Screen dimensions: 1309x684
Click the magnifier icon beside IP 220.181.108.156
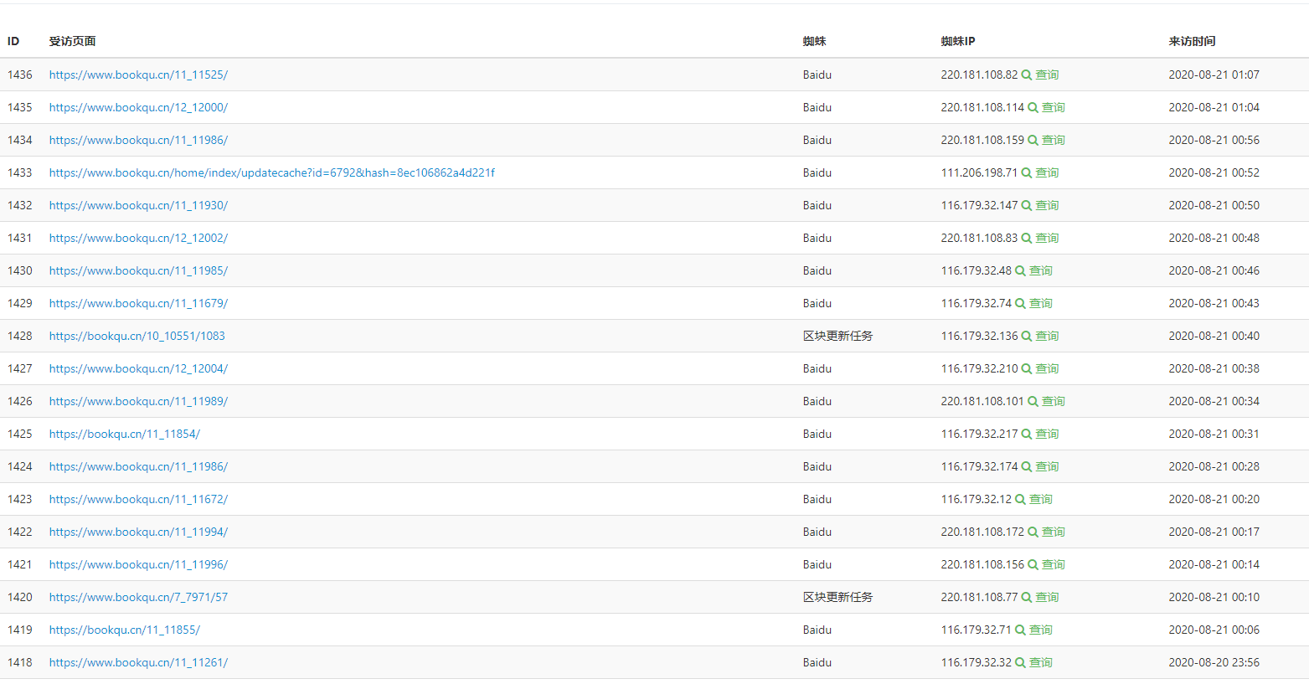(1033, 565)
